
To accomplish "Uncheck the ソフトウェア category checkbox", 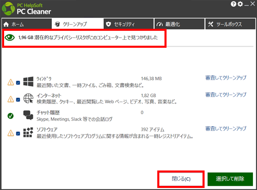I will point(18,134).
